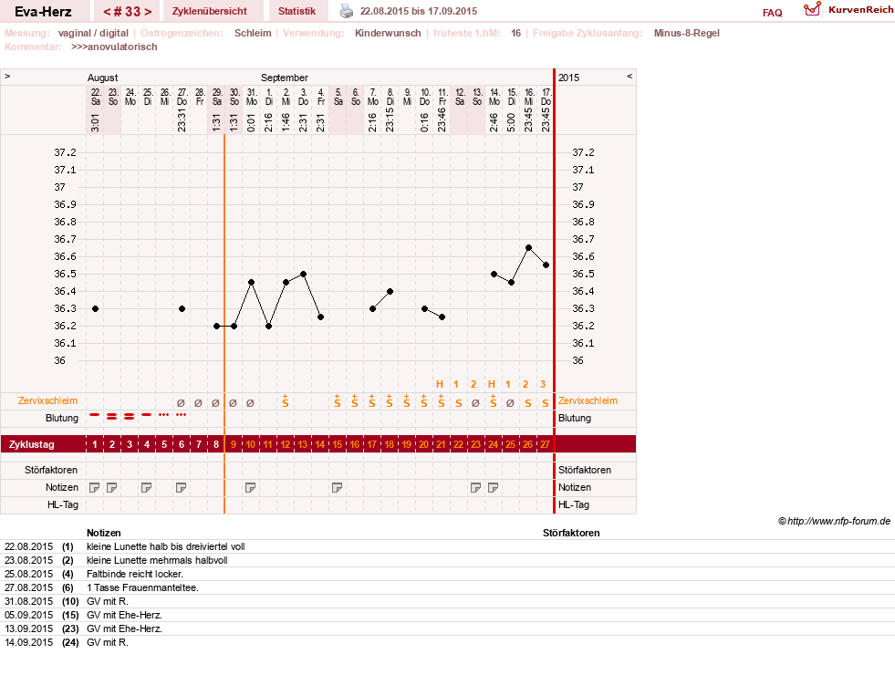The height and width of the screenshot is (696, 895).
Task: Click the left Störfaktoren row label
Action: pos(51,470)
